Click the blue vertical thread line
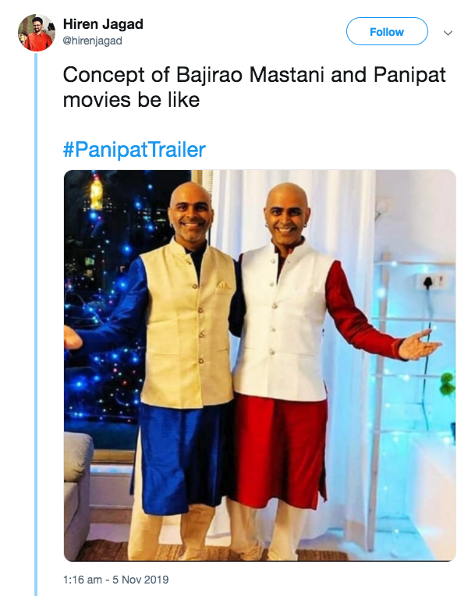Viewport: 475px width, 596px height. click(36, 312)
